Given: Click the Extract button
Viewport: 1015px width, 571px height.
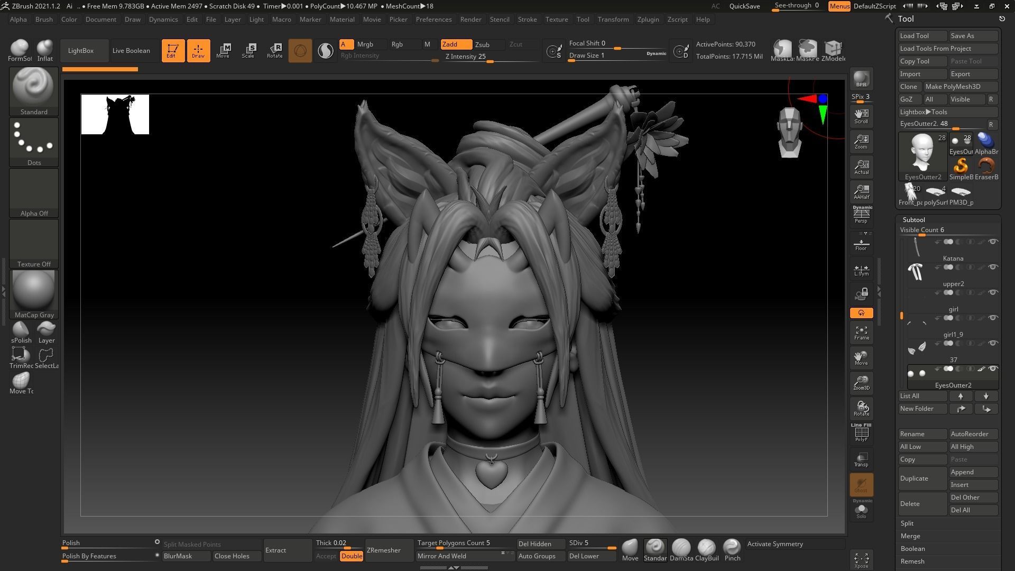Looking at the screenshot, I should point(288,550).
